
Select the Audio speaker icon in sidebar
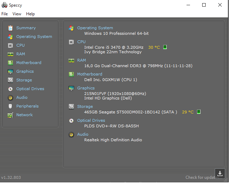coord(10,97)
